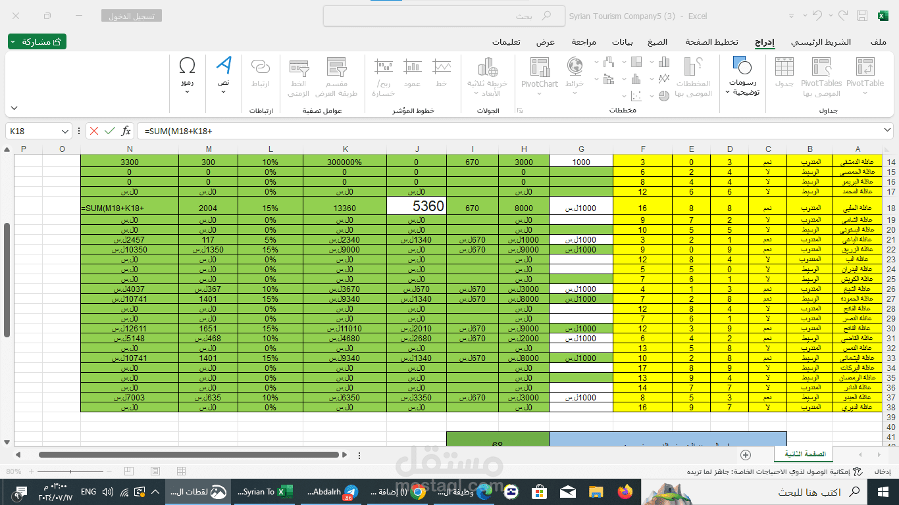Click the zoom slider handle

(70, 471)
